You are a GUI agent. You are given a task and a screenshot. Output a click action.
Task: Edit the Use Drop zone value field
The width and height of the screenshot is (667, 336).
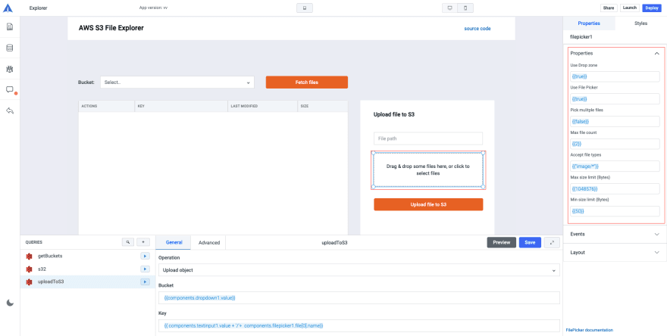click(x=615, y=76)
